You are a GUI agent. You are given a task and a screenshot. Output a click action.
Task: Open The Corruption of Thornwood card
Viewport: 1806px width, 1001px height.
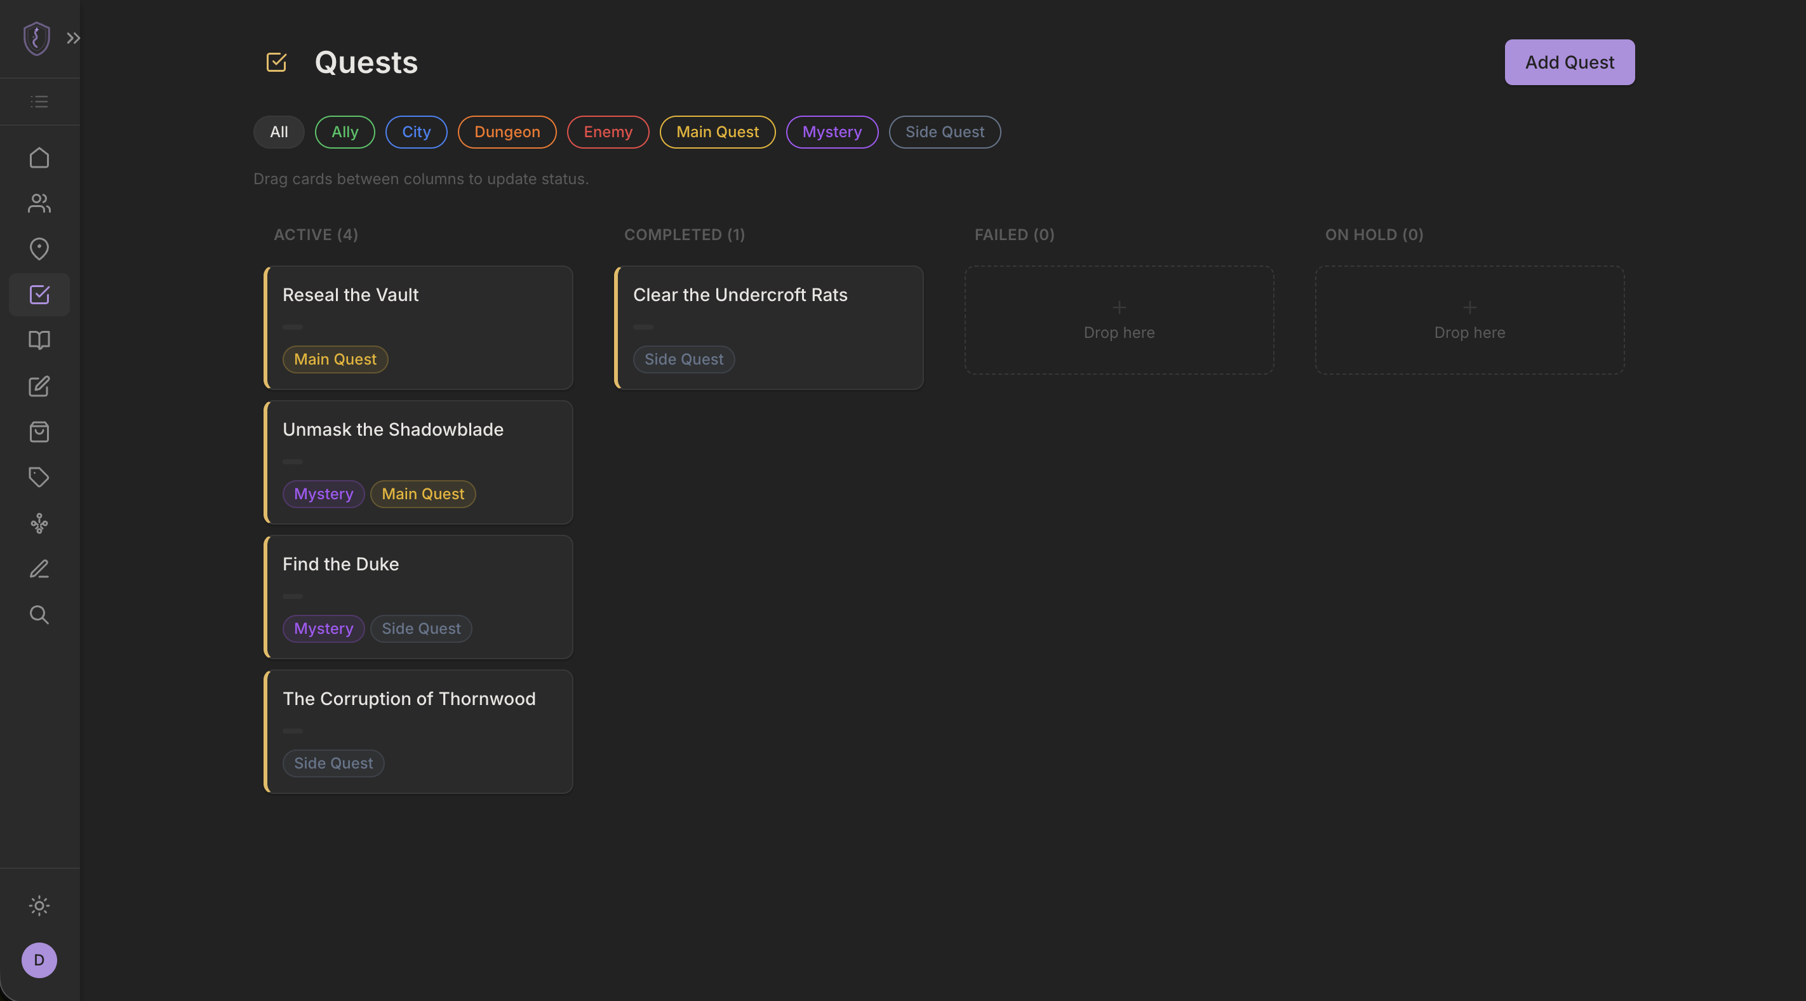418,732
